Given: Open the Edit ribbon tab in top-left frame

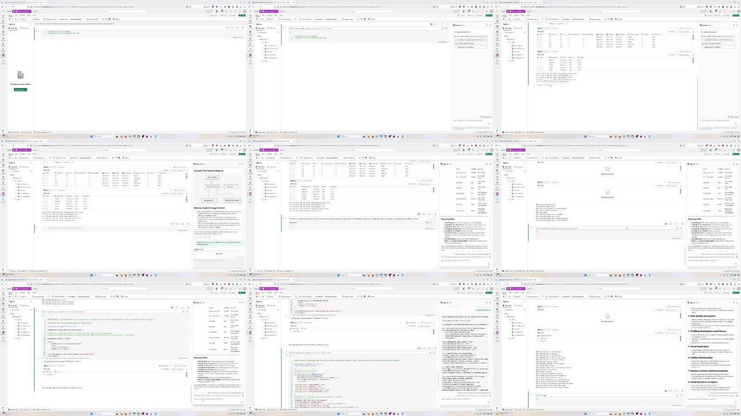Looking at the screenshot, I should 16,15.
